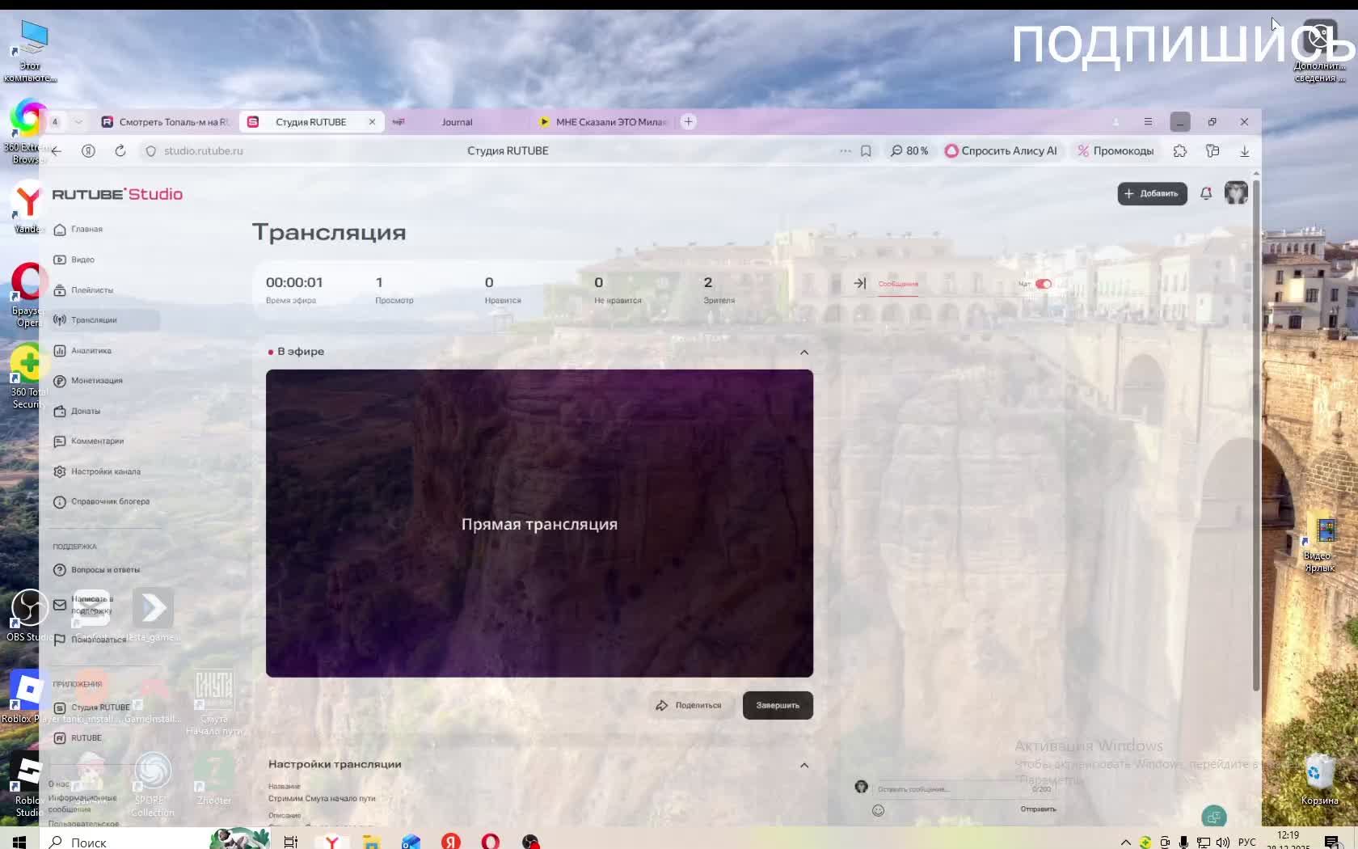
Task: Open a new browser tab with plus
Action: coord(689,122)
